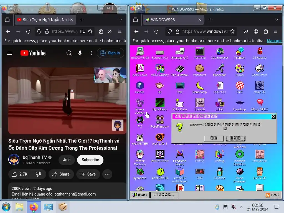List all tabs in WINDOWS93 Firefox window

pos(277,20)
